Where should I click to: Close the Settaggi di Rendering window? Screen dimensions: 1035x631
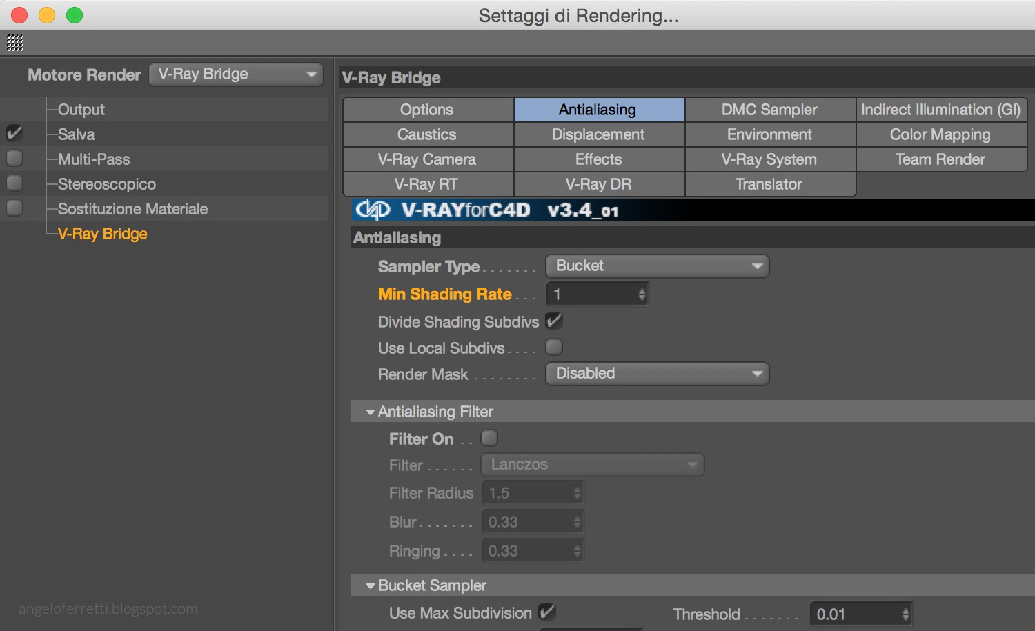tap(19, 15)
